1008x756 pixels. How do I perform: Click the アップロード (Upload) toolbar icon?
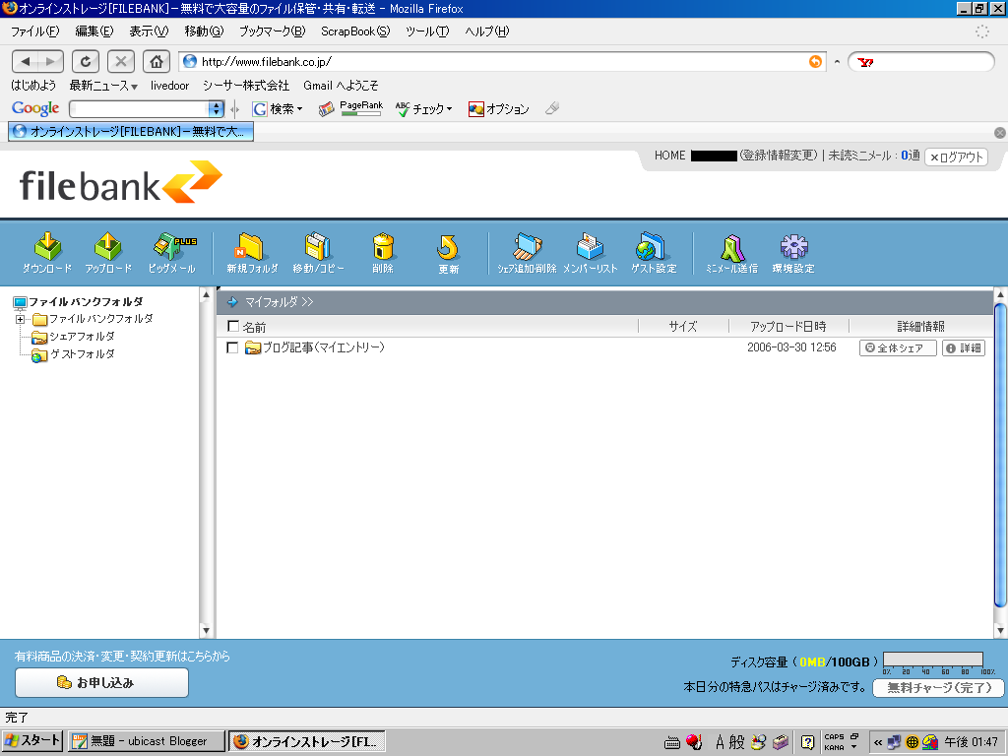pyautogui.click(x=108, y=252)
